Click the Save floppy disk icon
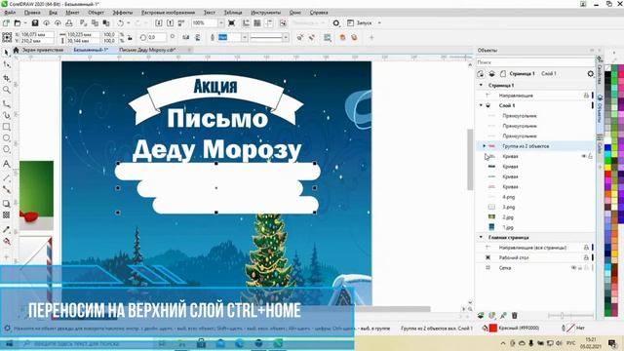Image resolution: width=624 pixels, height=351 pixels. tap(35, 23)
